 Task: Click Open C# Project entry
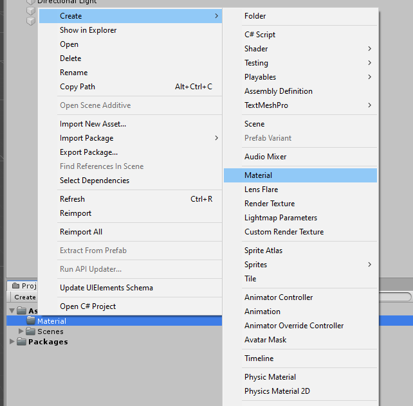click(87, 306)
